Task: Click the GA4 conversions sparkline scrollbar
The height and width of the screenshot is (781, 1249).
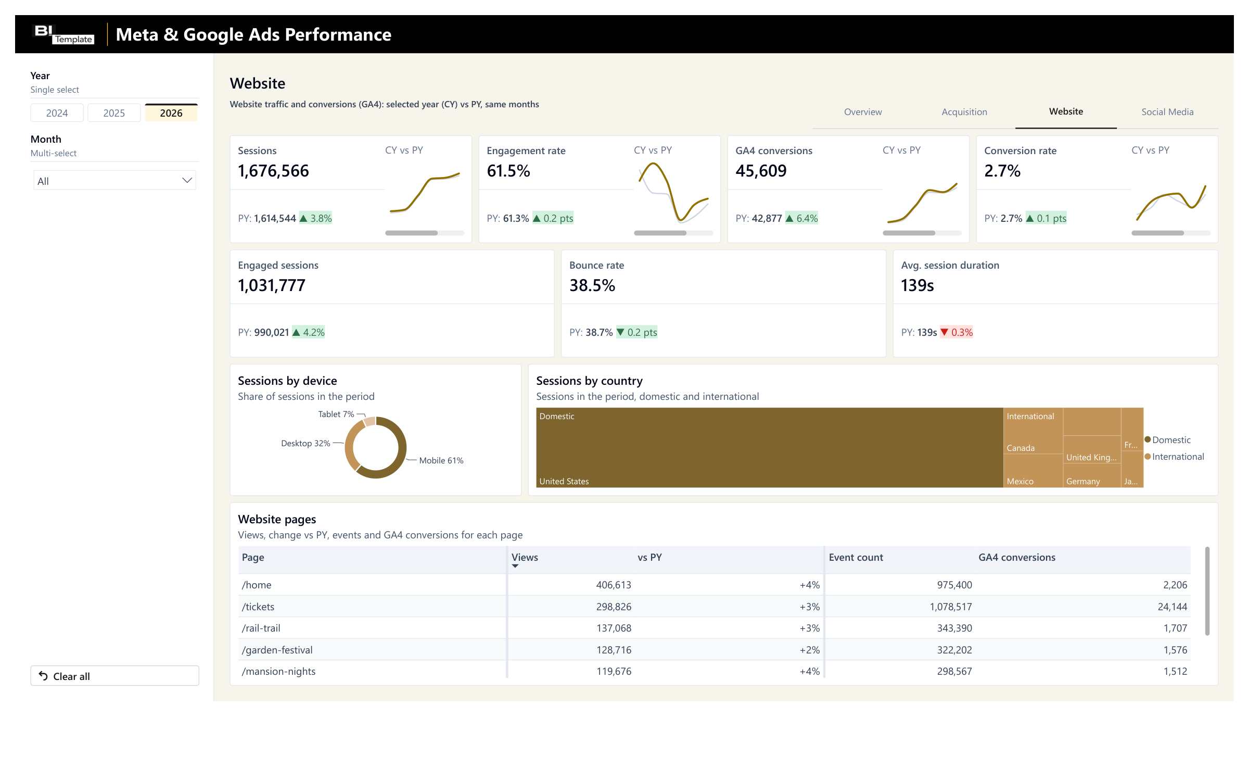Action: (909, 233)
